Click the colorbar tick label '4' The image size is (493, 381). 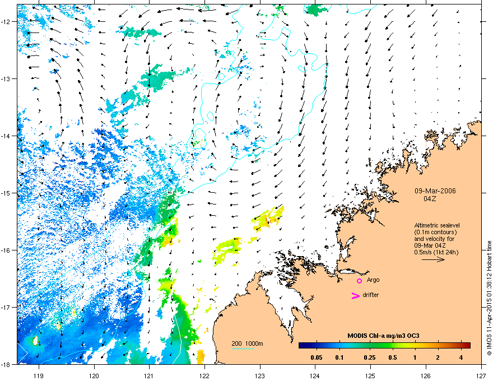tap(461, 357)
